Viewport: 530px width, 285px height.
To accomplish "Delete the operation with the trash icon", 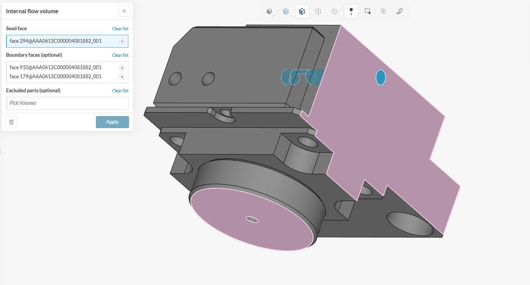I will 11,122.
